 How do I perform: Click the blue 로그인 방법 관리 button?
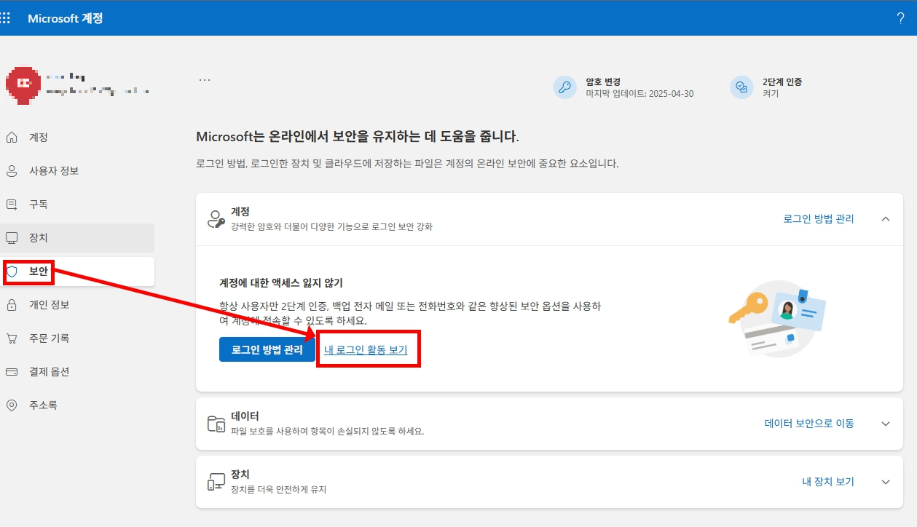(267, 349)
